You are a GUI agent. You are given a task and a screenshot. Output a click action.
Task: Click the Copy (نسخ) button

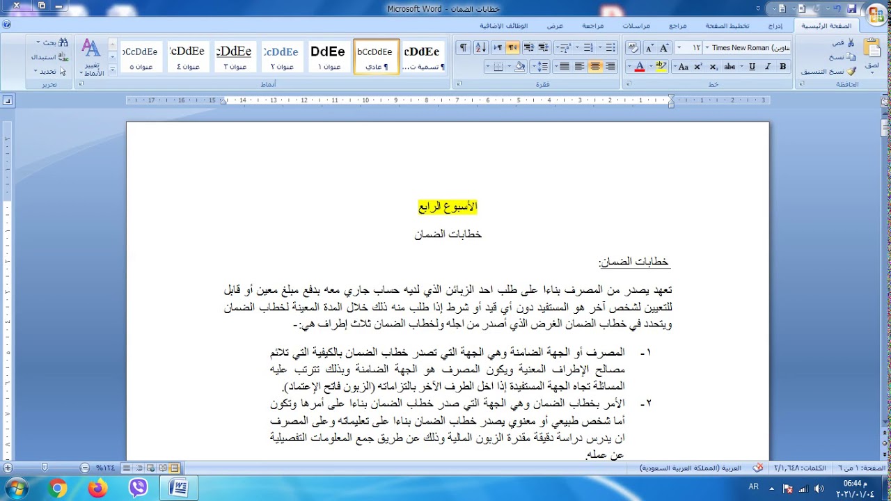pyautogui.click(x=843, y=57)
